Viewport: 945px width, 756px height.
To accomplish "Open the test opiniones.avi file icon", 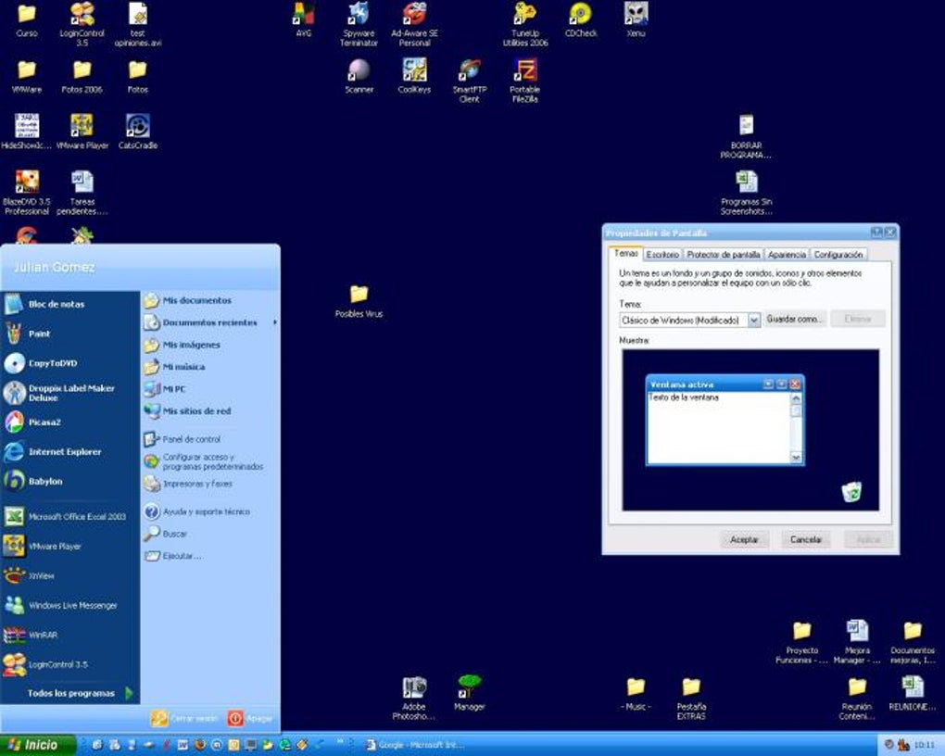I will pos(138,24).
